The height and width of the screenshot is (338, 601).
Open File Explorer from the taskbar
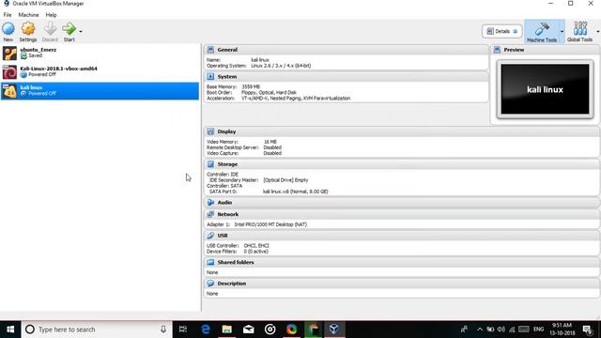(x=227, y=330)
